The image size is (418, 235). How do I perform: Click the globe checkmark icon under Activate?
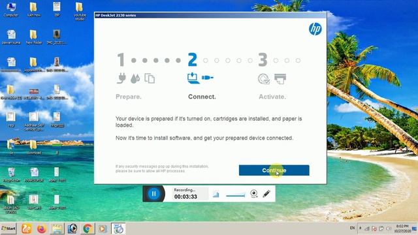coord(264,79)
